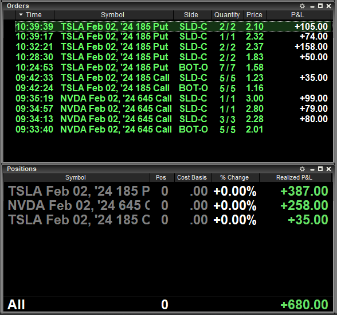This screenshot has height=315, width=337.
Task: Sort Orders by Side column header
Action: point(193,15)
